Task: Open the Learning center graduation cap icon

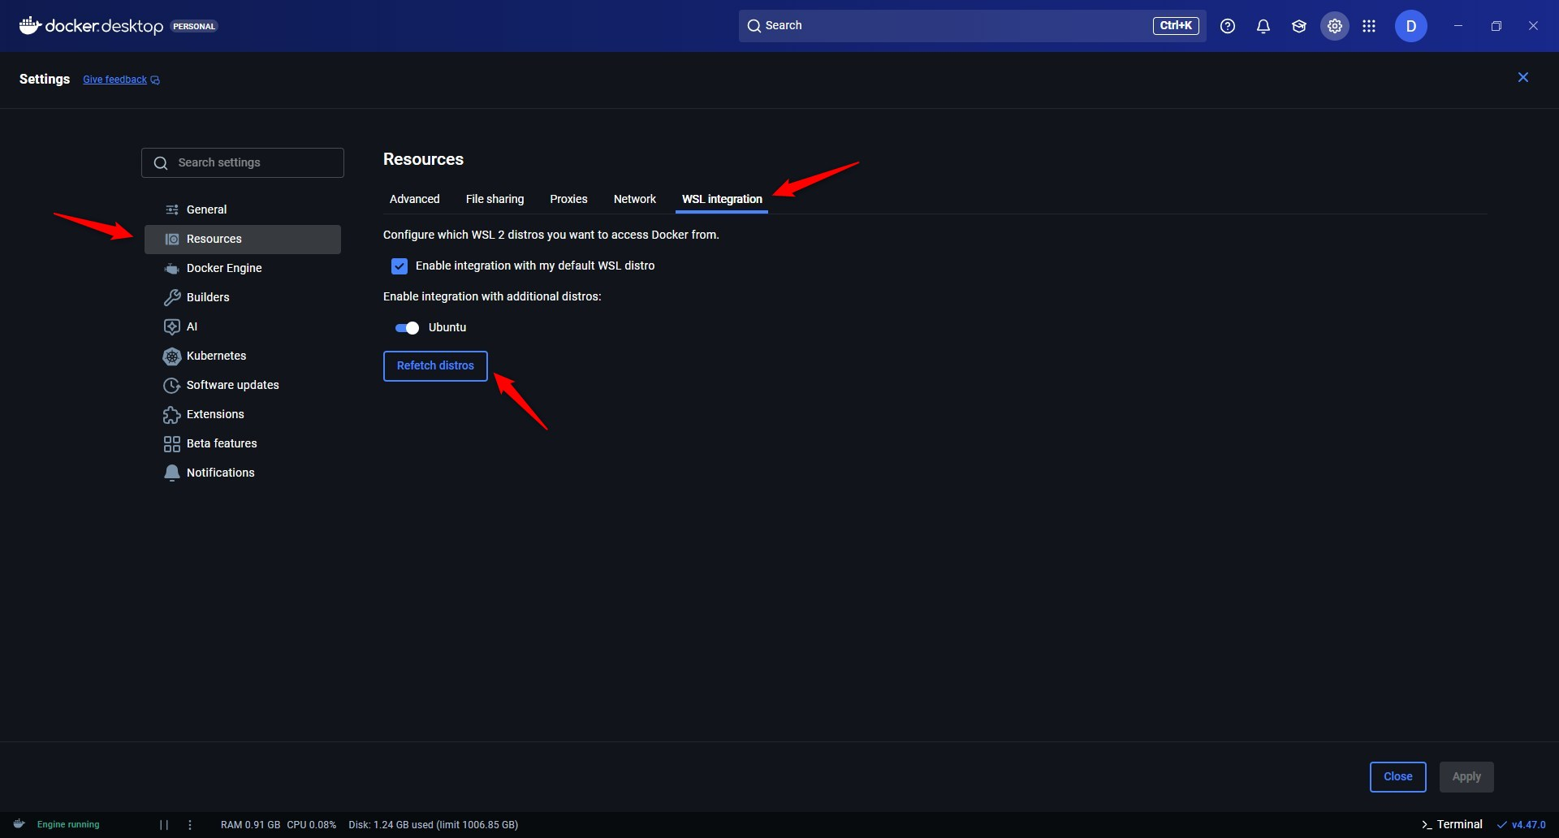Action: [x=1299, y=26]
